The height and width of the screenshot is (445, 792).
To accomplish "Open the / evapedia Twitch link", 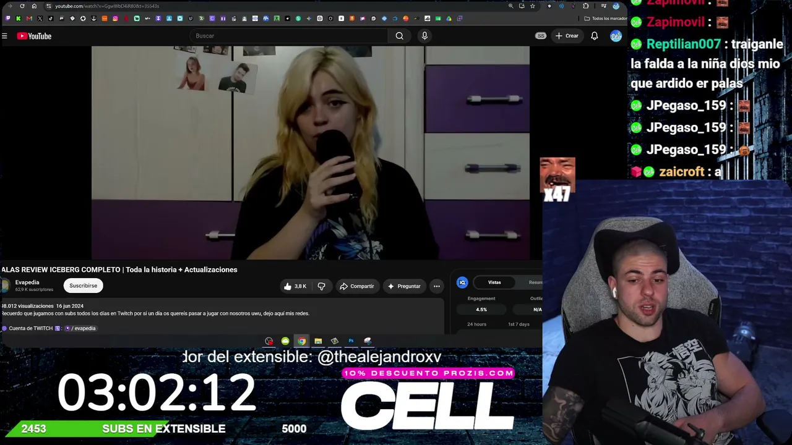I will tap(80, 328).
